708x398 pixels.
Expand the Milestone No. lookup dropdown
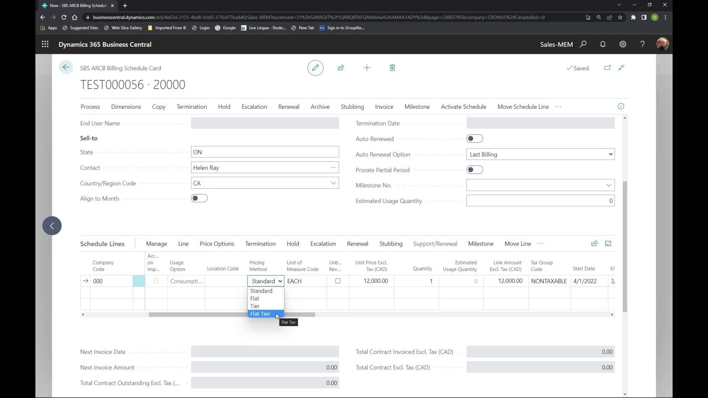[x=608, y=185]
